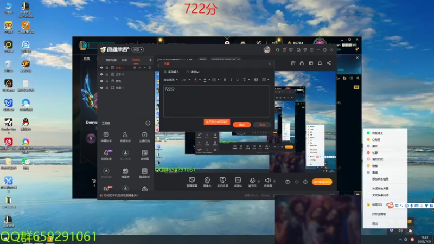Click the gear settings icon on the 文本 1 row
Image resolution: width=434 pixels, height=244 pixels.
tap(135, 67)
